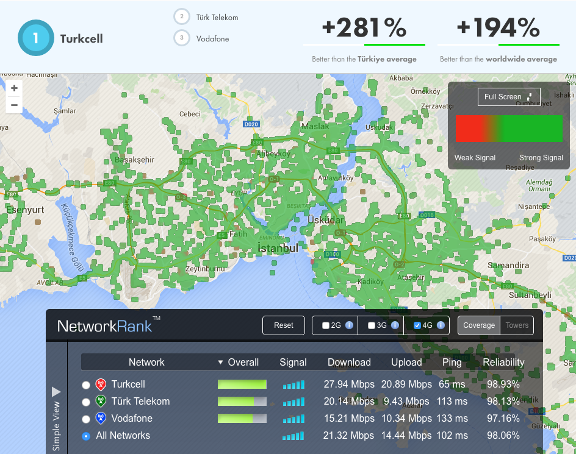Click the İstanbul map label
The image size is (576, 454).
pos(278,249)
